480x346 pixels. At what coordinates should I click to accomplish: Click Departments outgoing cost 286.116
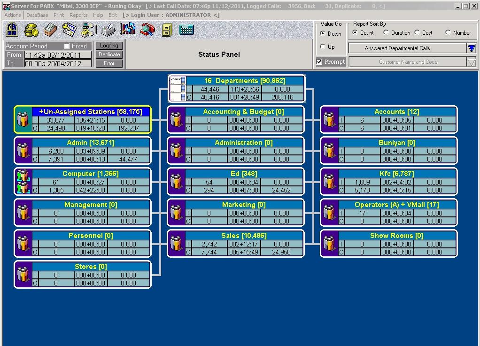[x=282, y=97]
